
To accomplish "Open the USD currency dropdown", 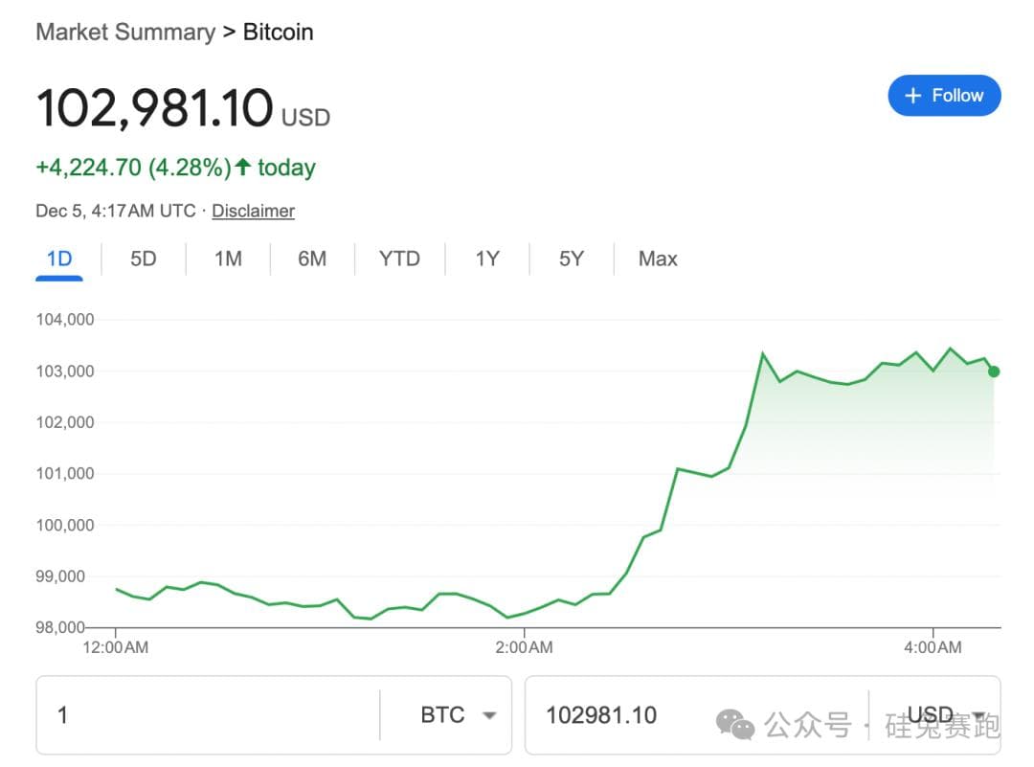I will 943,715.
